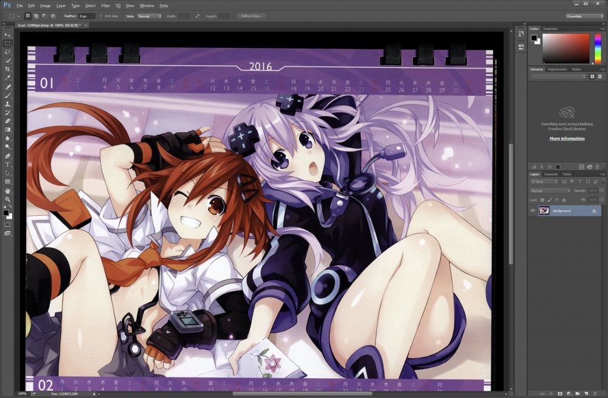The width and height of the screenshot is (608, 398).
Task: Toggle lock all icon in Layers
Action: pos(564,200)
